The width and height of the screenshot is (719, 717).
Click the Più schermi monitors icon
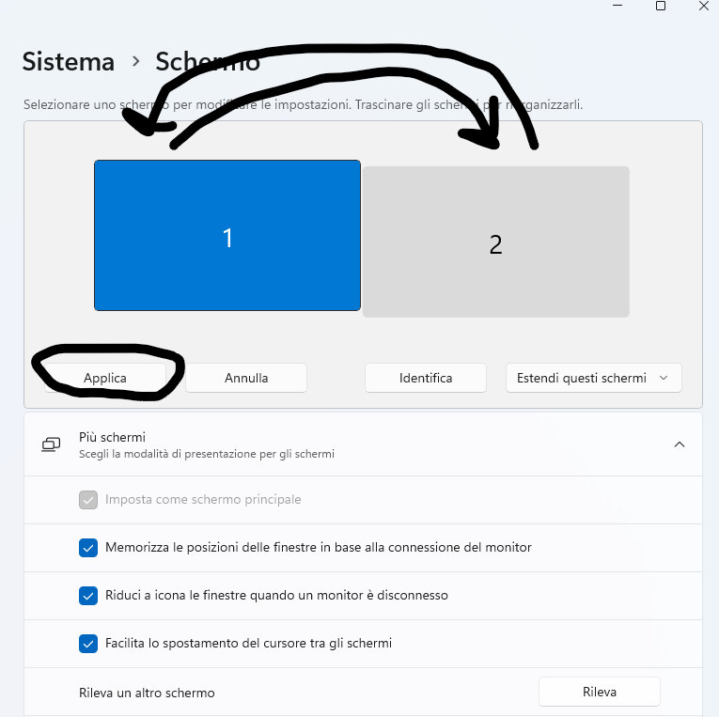tap(52, 444)
